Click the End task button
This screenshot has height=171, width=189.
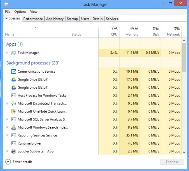click(172, 162)
